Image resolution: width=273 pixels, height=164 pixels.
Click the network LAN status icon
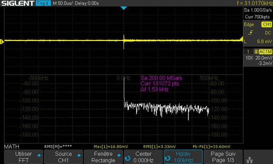[x=250, y=160]
